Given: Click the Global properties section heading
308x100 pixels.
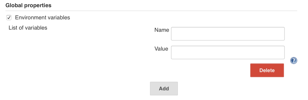Looking at the screenshot, I should click(28, 6).
